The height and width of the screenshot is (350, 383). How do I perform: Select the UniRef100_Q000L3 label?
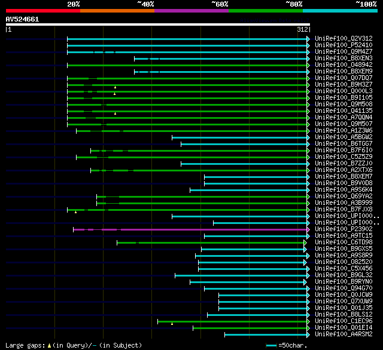point(344,91)
